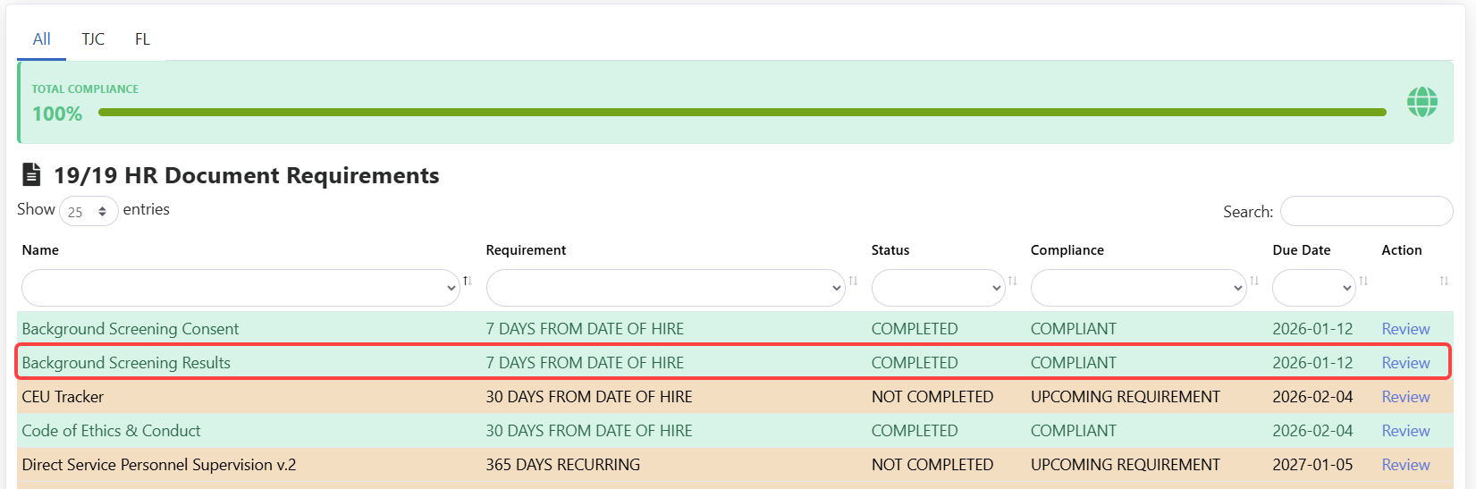The image size is (1476, 489).
Task: Sort the table by Name column
Action: click(467, 281)
